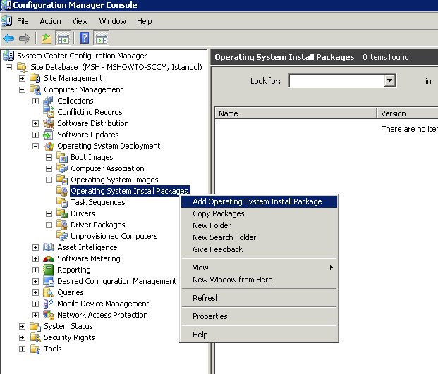This screenshot has width=438, height=374.
Task: Click the Conflicting Records icon
Action: tap(49, 112)
